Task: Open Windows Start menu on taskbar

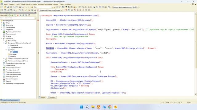Action: point(82,107)
